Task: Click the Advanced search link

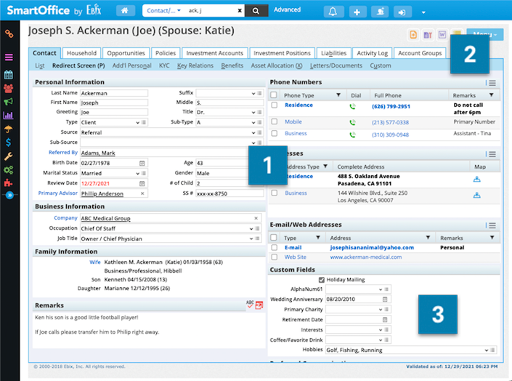Action: (x=287, y=9)
